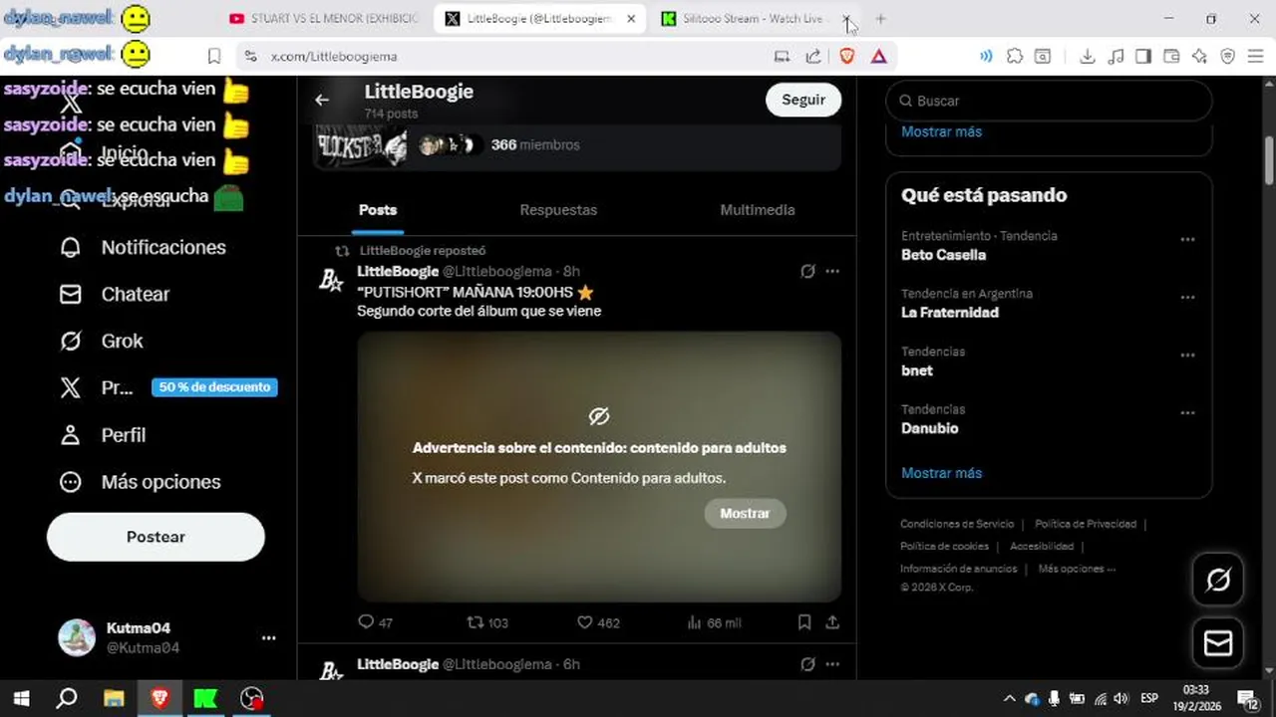This screenshot has height=717, width=1276.
Task: Click the envelope Chatear icon
Action: point(70,294)
